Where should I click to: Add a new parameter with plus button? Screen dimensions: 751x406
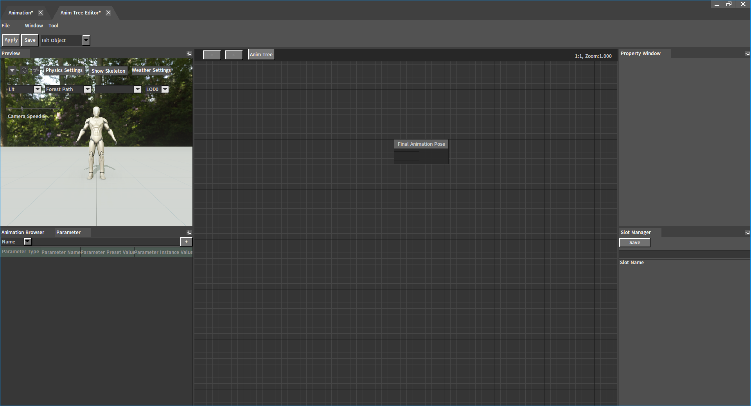pyautogui.click(x=186, y=242)
